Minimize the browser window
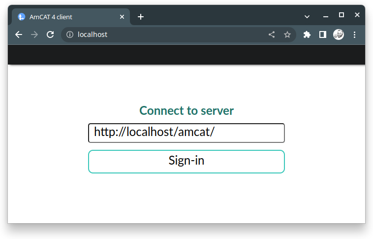This screenshot has width=373, height=239. click(x=325, y=16)
